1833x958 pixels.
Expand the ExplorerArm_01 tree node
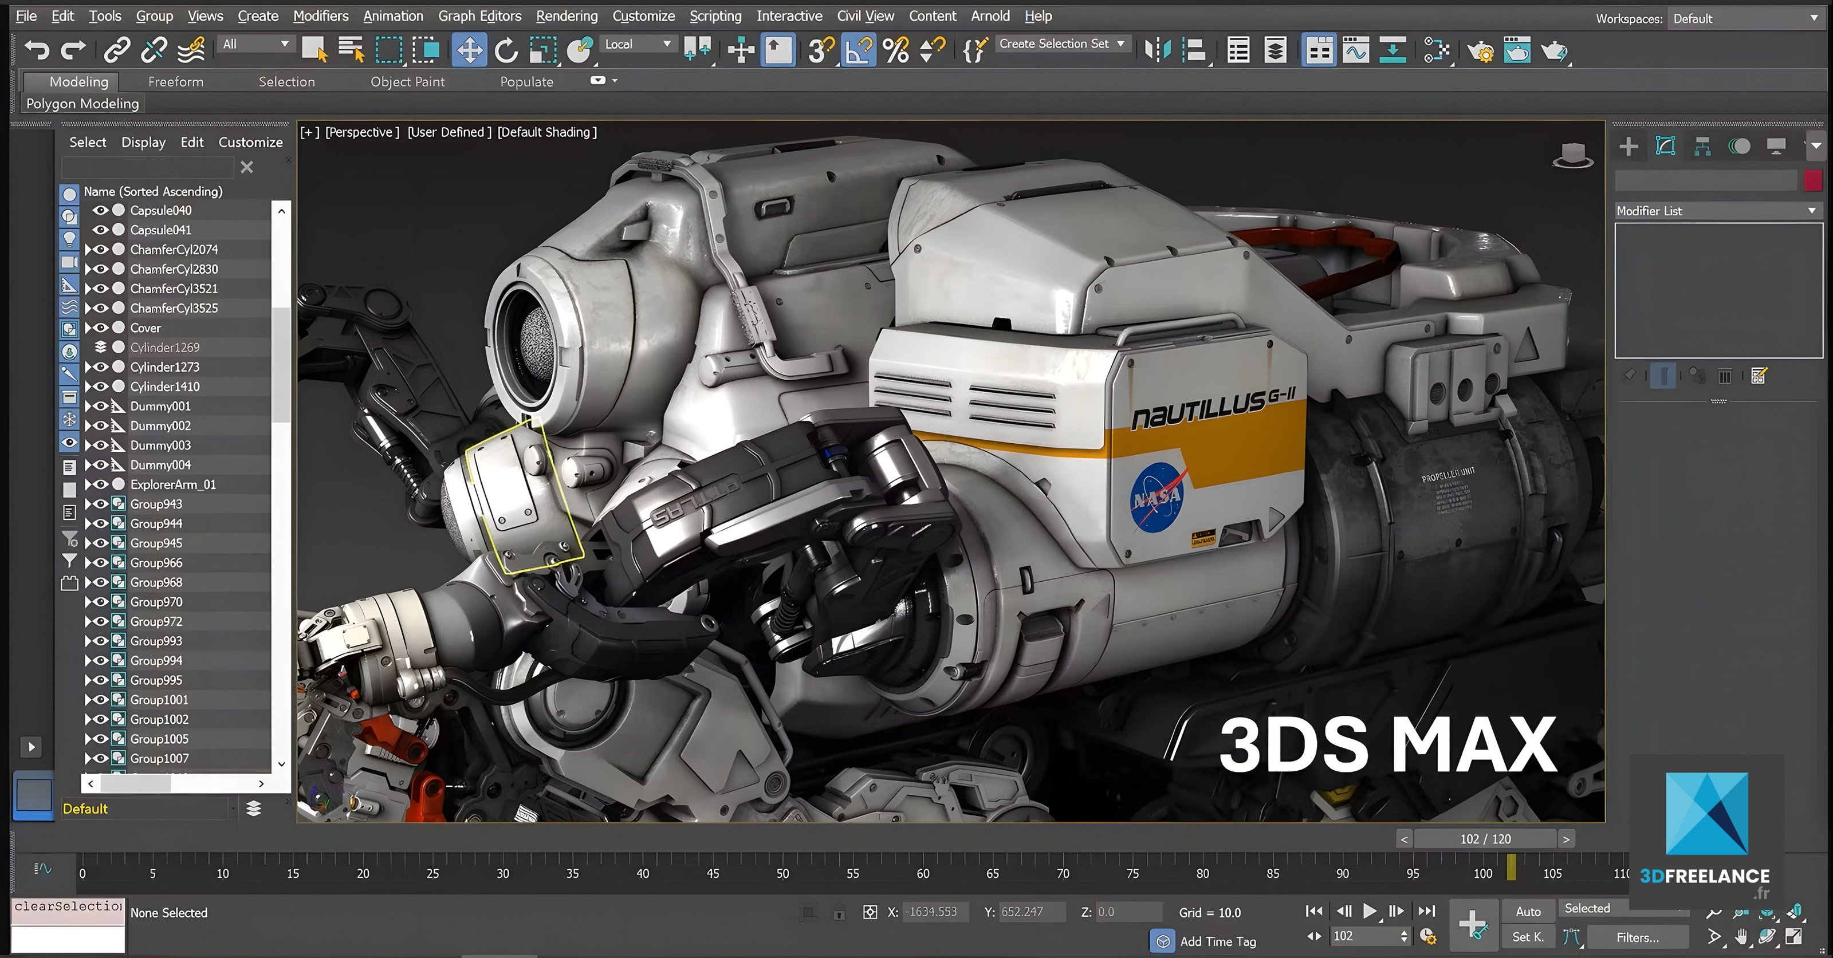tap(88, 484)
